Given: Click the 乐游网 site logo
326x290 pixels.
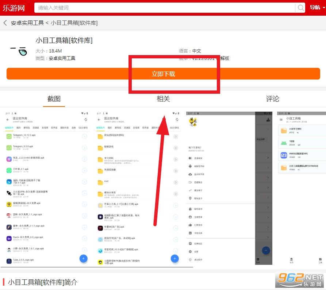Looking at the screenshot, I should tap(14, 8).
